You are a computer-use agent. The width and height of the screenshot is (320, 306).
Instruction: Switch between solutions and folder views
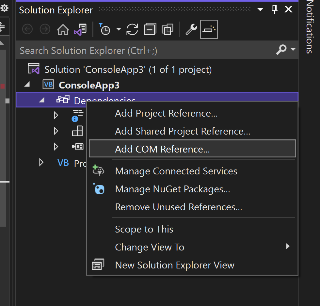pyautogui.click(x=80, y=30)
